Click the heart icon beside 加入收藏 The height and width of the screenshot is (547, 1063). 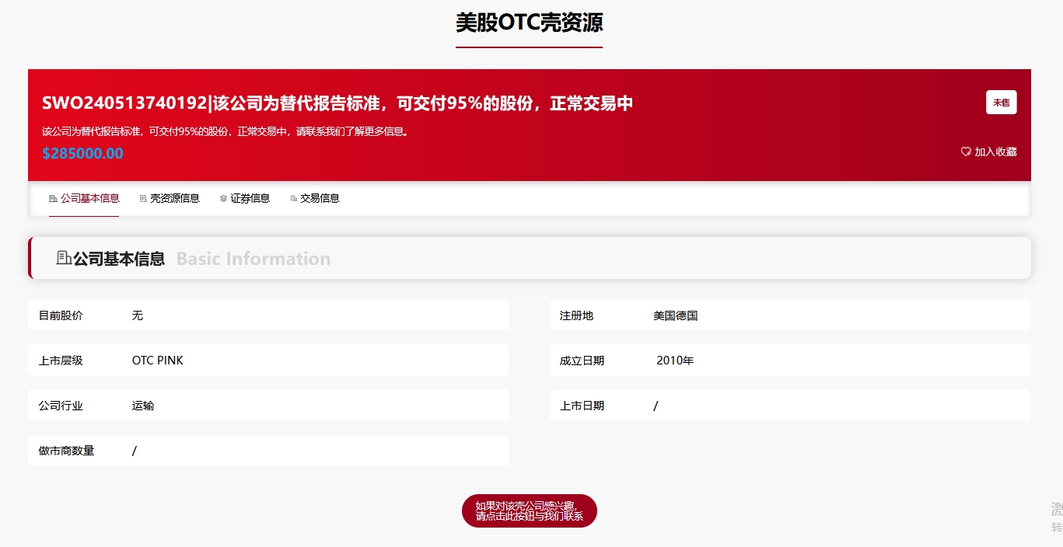[x=966, y=152]
